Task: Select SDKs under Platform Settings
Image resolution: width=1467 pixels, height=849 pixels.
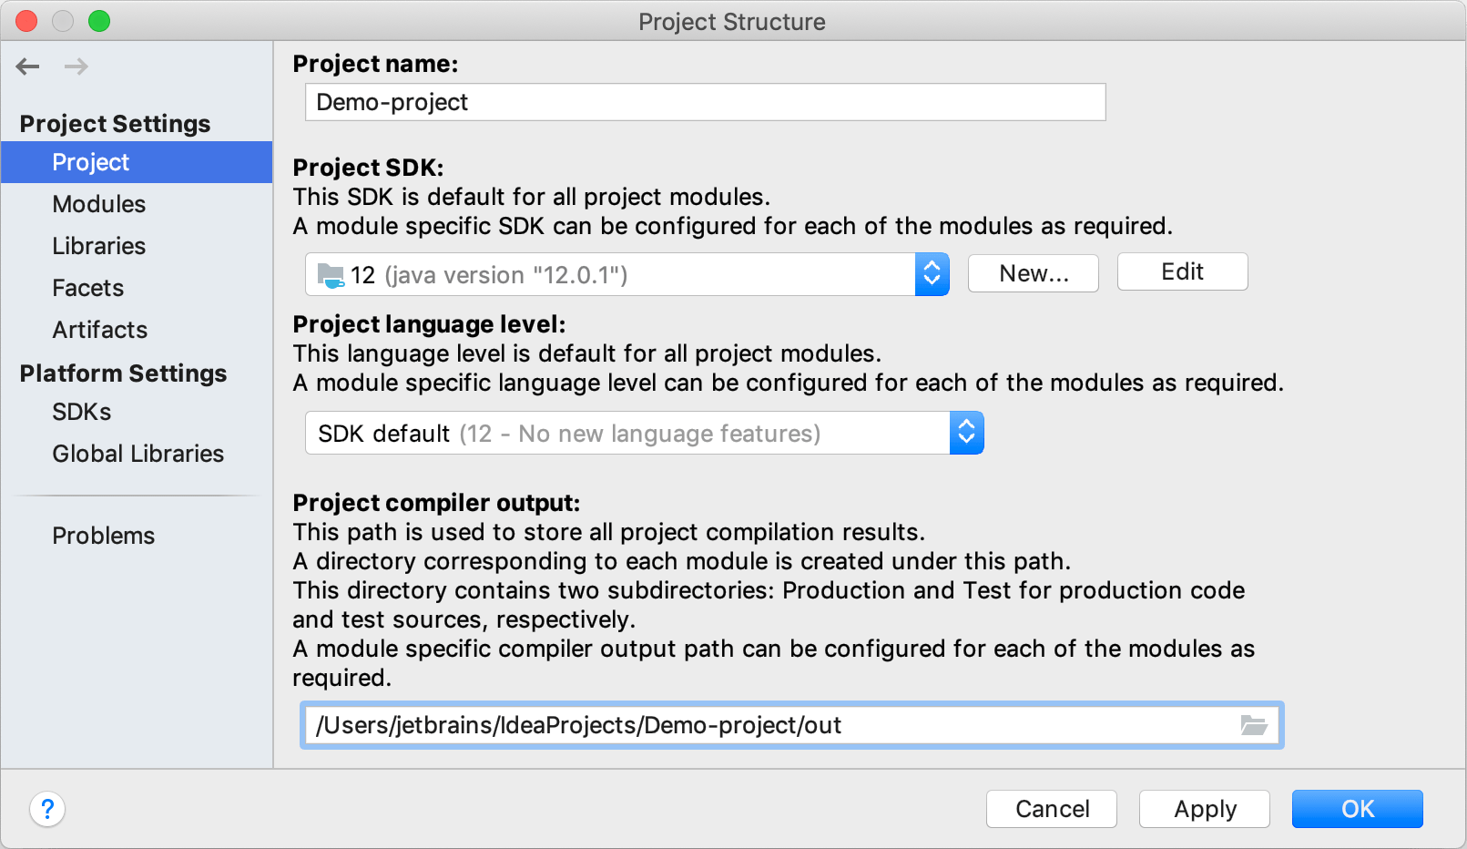Action: point(81,412)
